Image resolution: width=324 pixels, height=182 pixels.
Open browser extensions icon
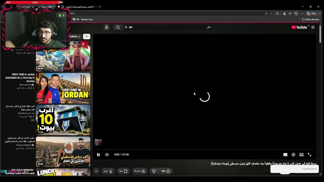(277, 13)
